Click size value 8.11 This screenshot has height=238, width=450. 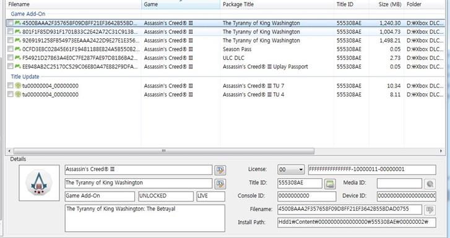point(395,94)
